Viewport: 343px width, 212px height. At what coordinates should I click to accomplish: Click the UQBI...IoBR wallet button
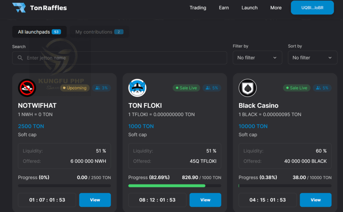[312, 8]
